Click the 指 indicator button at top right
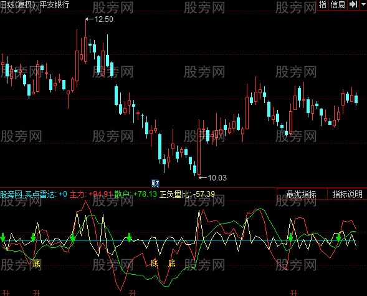Screen dimensions: 367x296 point(323,4)
